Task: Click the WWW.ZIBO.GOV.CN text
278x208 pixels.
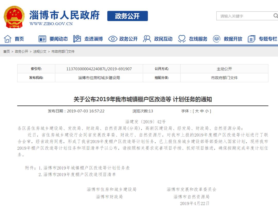Action: point(51,24)
